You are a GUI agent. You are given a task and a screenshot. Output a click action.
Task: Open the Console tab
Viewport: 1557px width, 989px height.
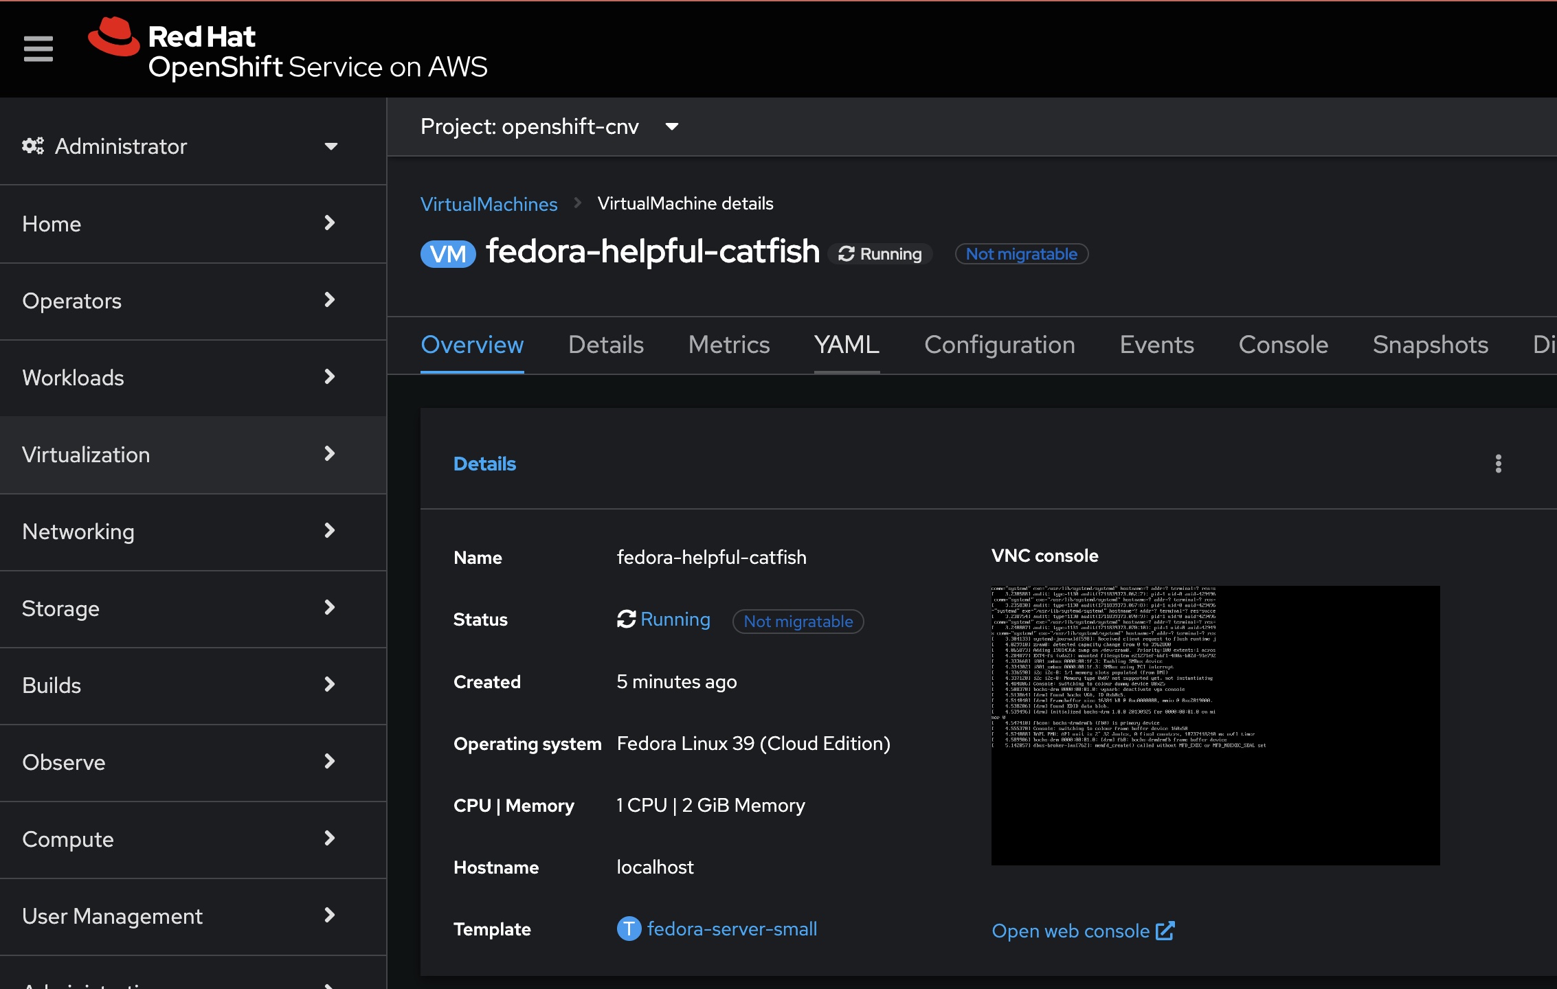(x=1283, y=345)
